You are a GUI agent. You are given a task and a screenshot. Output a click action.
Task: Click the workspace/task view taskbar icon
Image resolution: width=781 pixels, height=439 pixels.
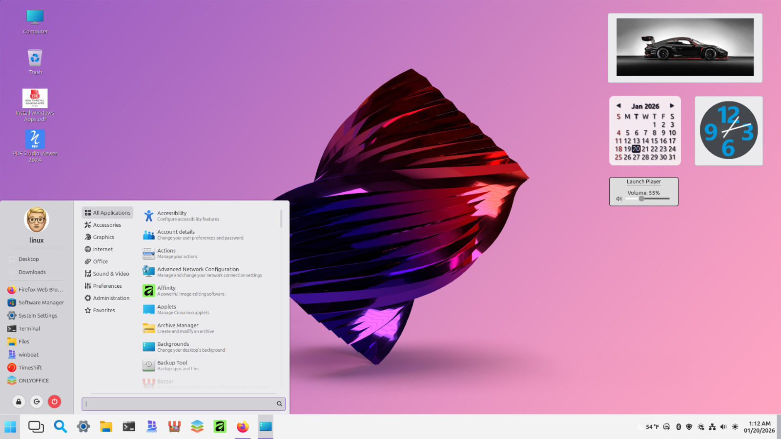pyautogui.click(x=36, y=427)
